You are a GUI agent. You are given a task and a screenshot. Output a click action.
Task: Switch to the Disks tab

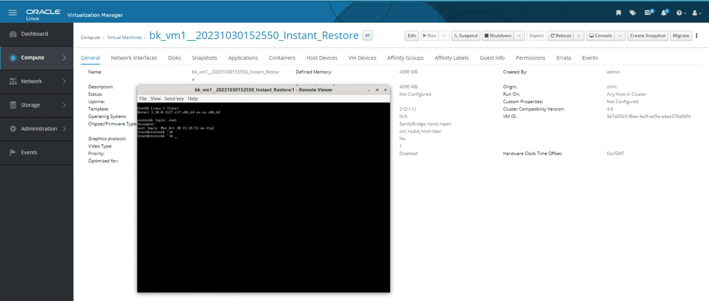coord(174,58)
